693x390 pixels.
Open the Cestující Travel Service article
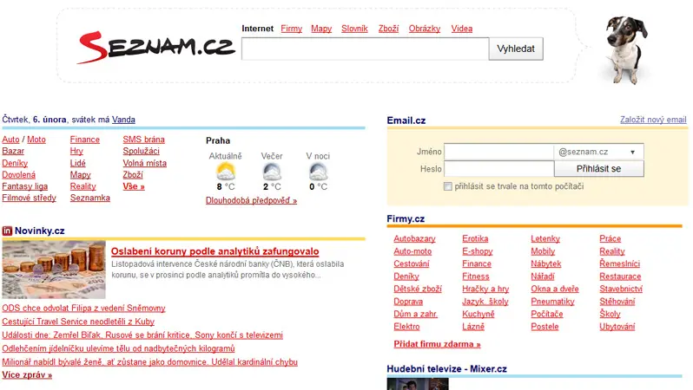click(78, 322)
